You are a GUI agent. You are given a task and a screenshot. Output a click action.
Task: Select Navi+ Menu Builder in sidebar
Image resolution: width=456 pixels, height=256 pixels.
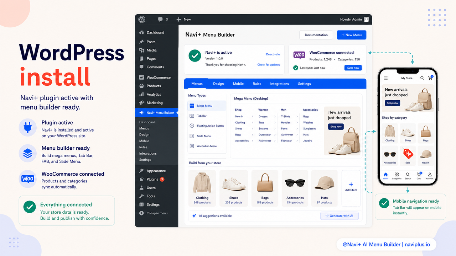[156, 113]
